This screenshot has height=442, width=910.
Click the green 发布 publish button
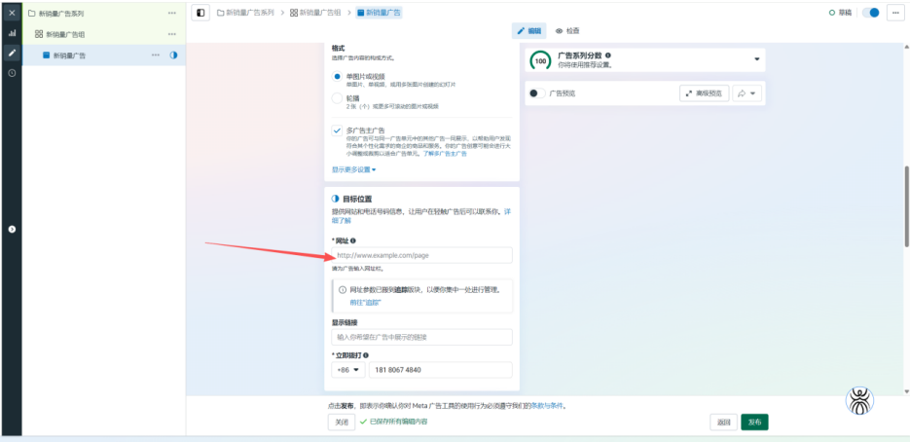754,422
